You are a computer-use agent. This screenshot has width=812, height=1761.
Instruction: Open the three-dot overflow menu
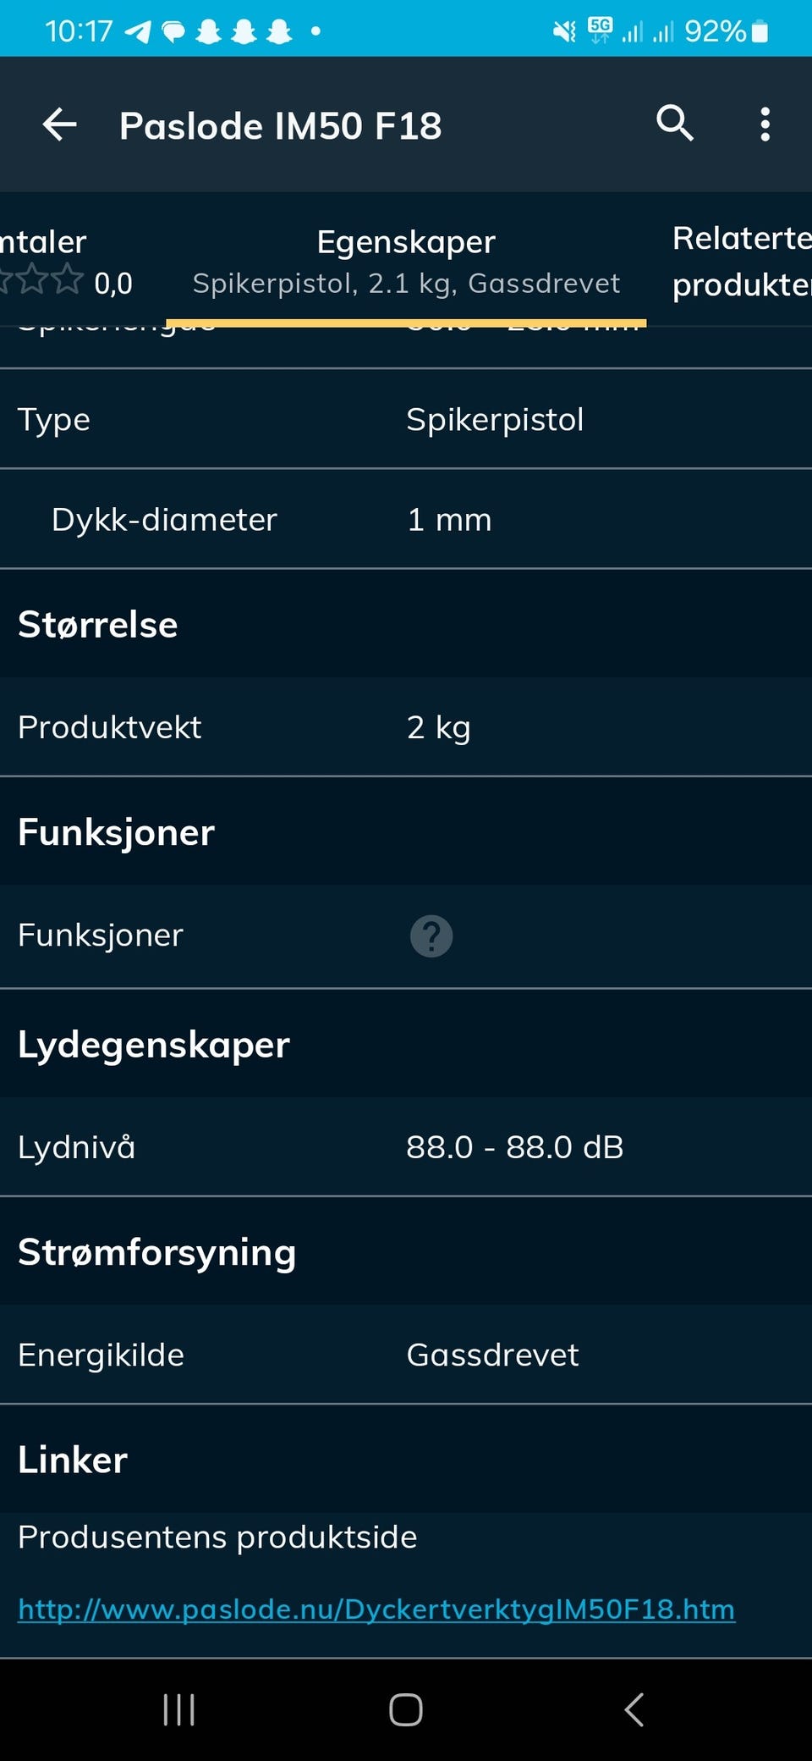click(x=765, y=124)
